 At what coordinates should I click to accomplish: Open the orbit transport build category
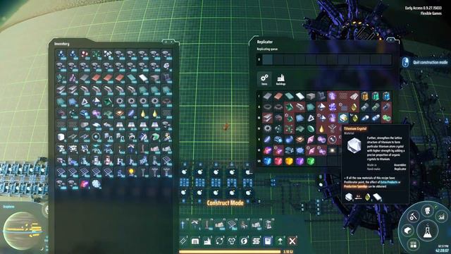click(x=219, y=241)
